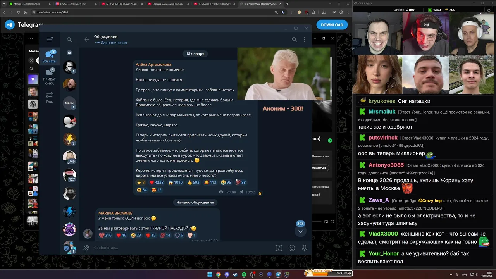Screen dimensions: 496x279
Task: Click 'Показать все' in background window
Action: pos(320,156)
